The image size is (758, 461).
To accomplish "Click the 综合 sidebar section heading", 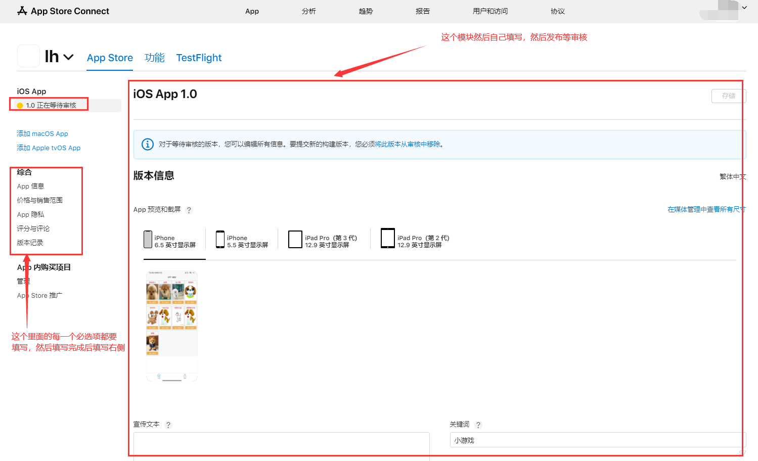I will point(24,172).
